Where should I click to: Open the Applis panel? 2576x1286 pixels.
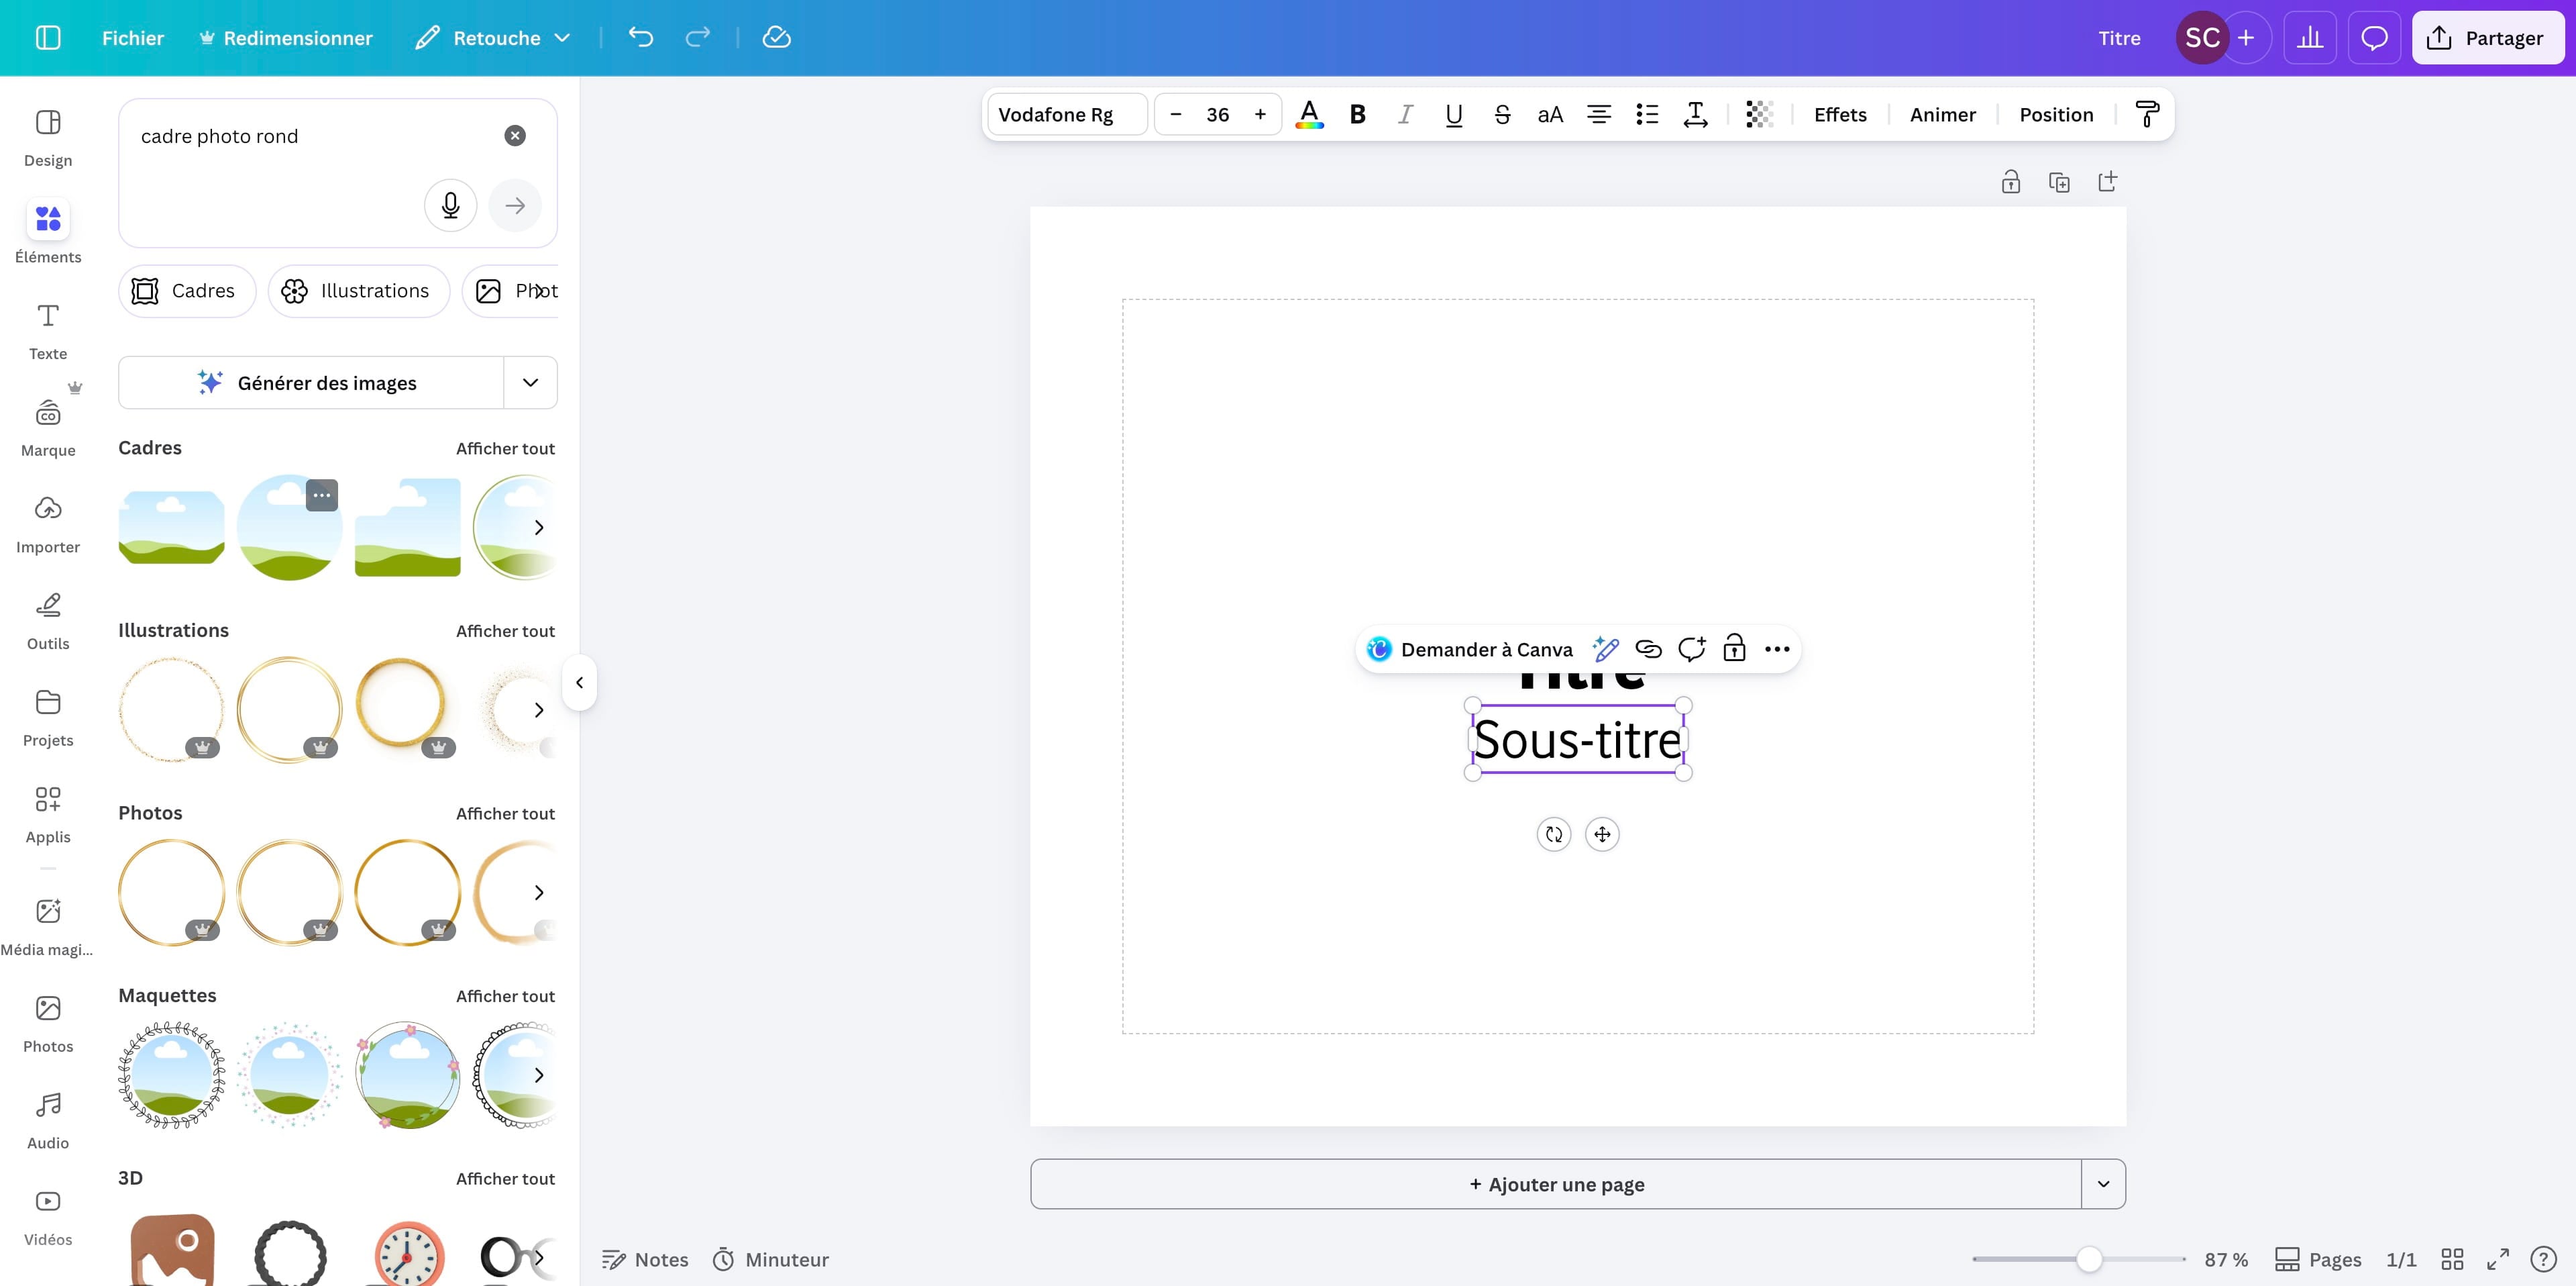click(48, 815)
